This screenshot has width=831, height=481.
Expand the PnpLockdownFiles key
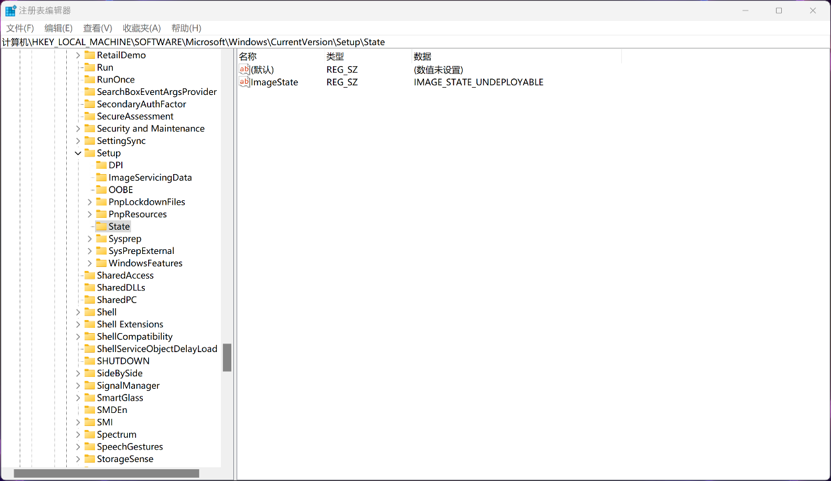(90, 202)
